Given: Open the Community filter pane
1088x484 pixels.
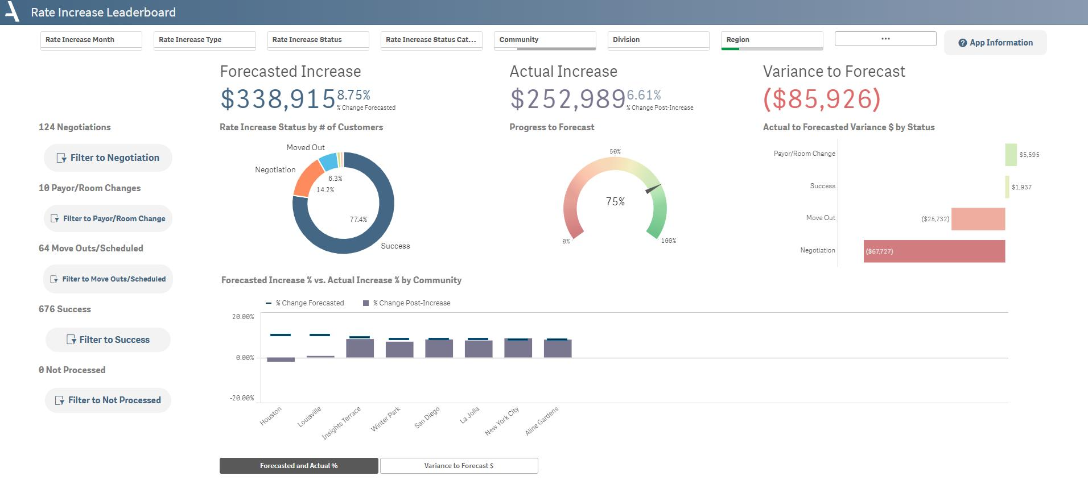Looking at the screenshot, I should point(545,40).
